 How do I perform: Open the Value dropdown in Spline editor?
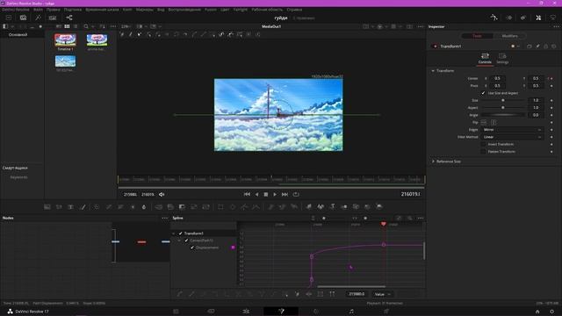(383, 294)
